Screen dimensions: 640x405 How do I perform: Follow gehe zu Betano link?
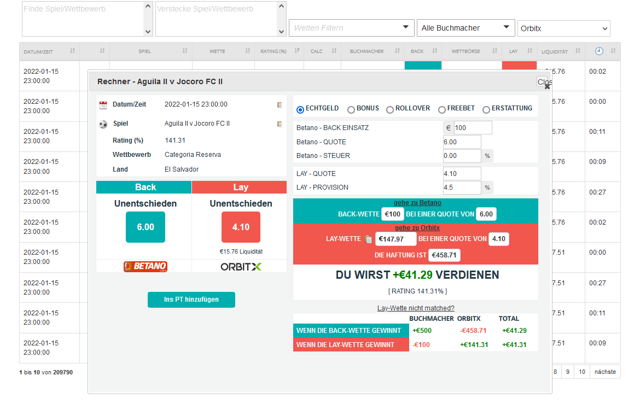pyautogui.click(x=417, y=203)
